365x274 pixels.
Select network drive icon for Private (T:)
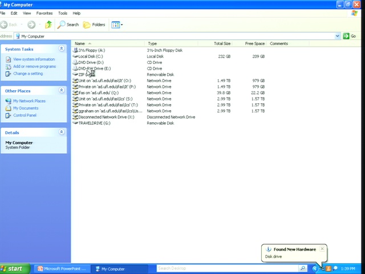75,104
